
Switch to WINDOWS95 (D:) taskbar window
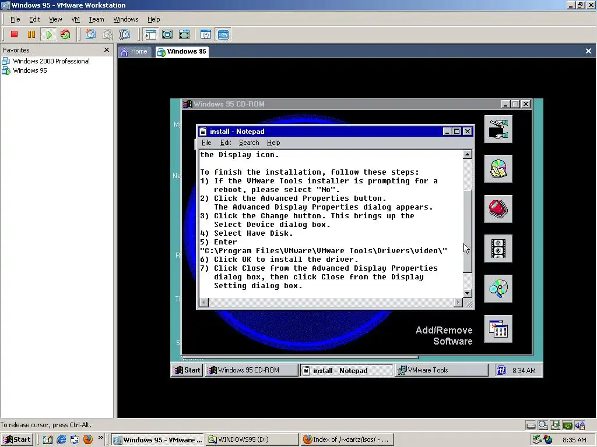(x=252, y=440)
